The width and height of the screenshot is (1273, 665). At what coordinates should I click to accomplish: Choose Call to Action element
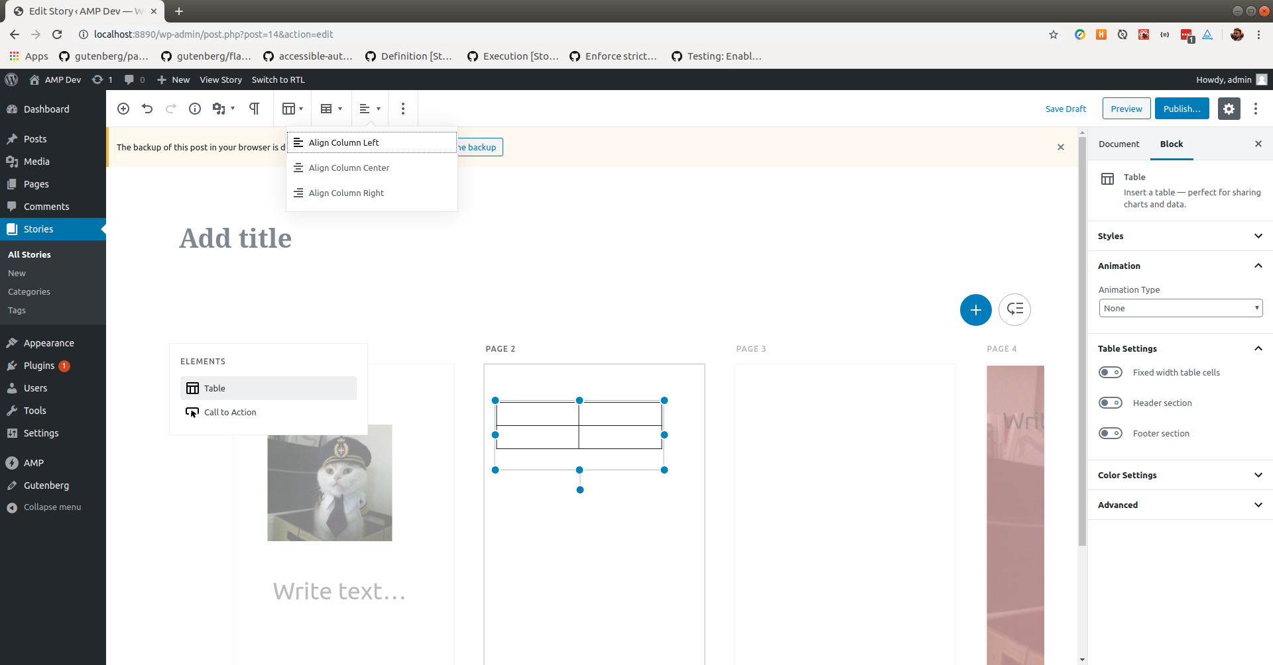[x=269, y=412]
